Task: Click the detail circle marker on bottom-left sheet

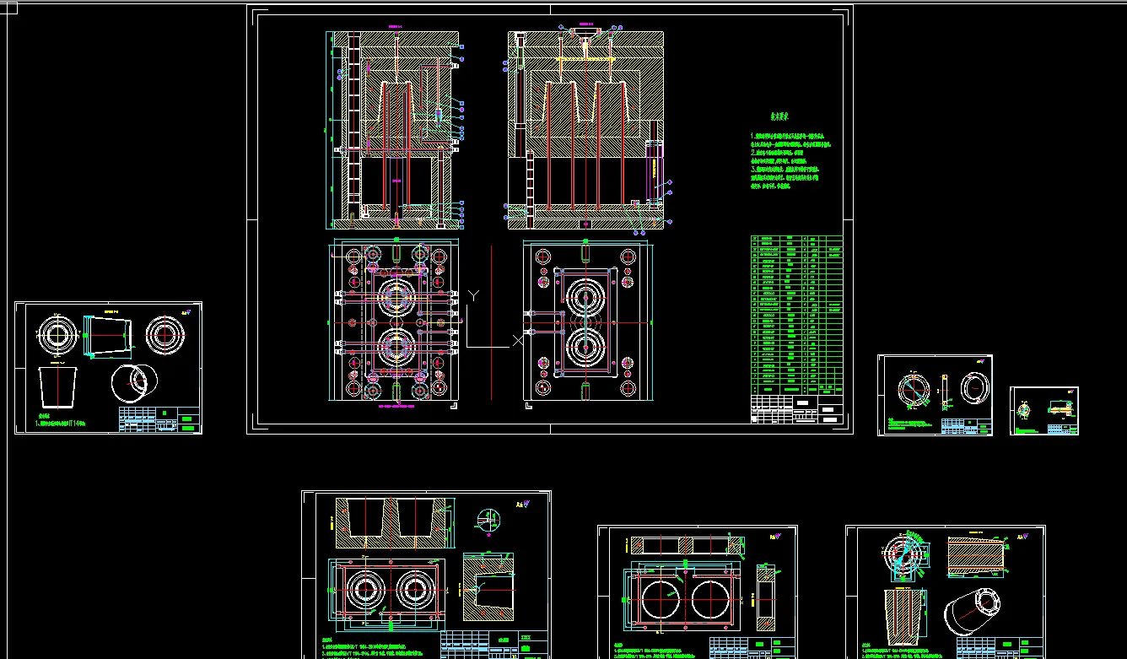Action: coord(488,520)
